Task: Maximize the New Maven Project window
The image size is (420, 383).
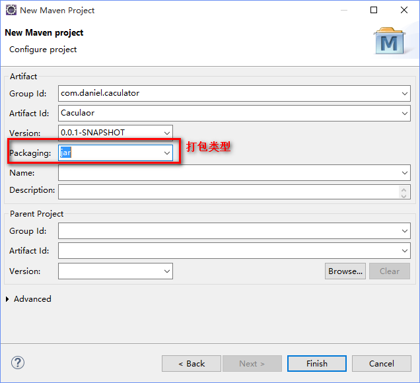Action: (374, 10)
